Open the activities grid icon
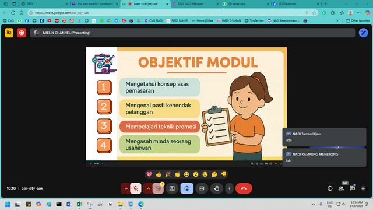 click(363, 188)
